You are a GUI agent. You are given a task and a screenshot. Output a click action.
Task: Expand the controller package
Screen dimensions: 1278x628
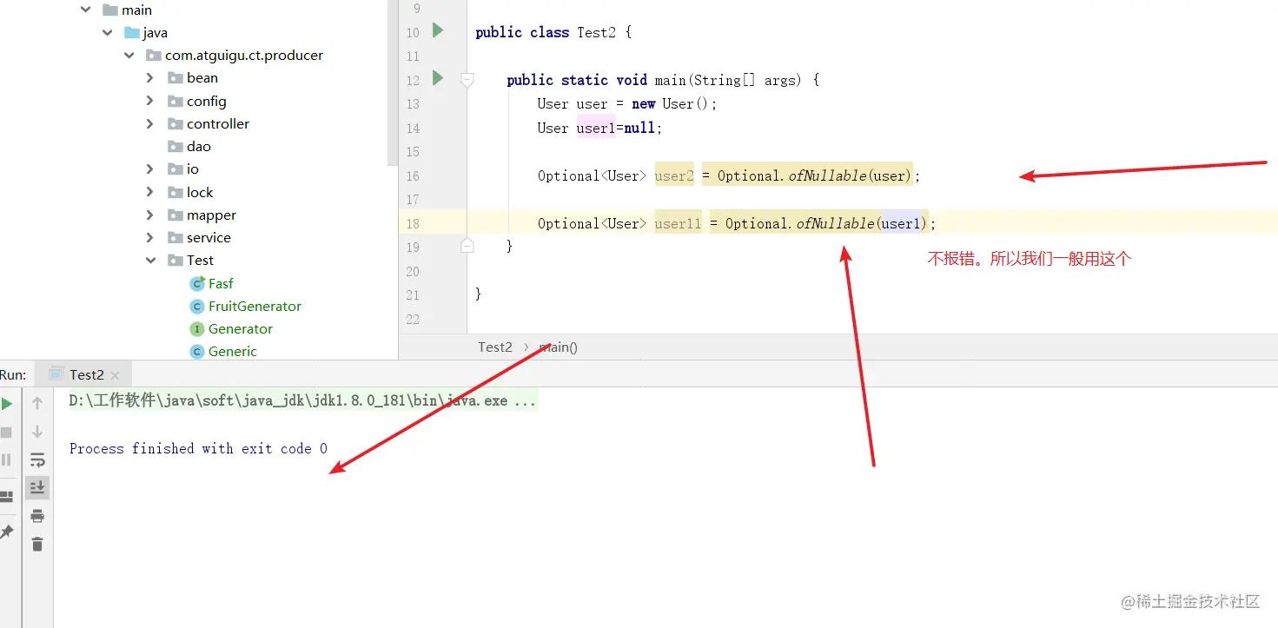pos(150,123)
